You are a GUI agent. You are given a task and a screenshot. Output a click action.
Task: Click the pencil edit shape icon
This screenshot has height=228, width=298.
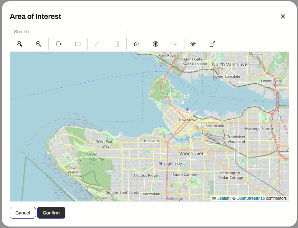point(97,44)
